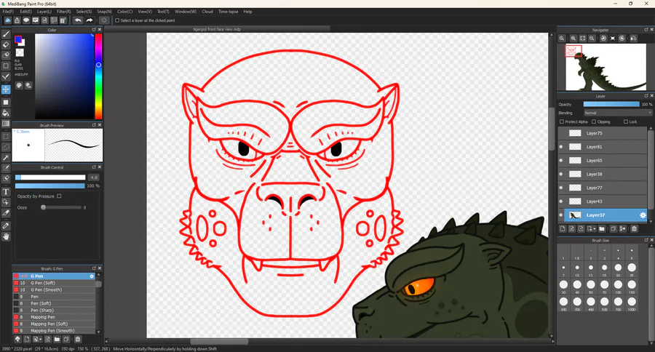
Task: Open Layer37 settings gear
Action: click(x=643, y=215)
